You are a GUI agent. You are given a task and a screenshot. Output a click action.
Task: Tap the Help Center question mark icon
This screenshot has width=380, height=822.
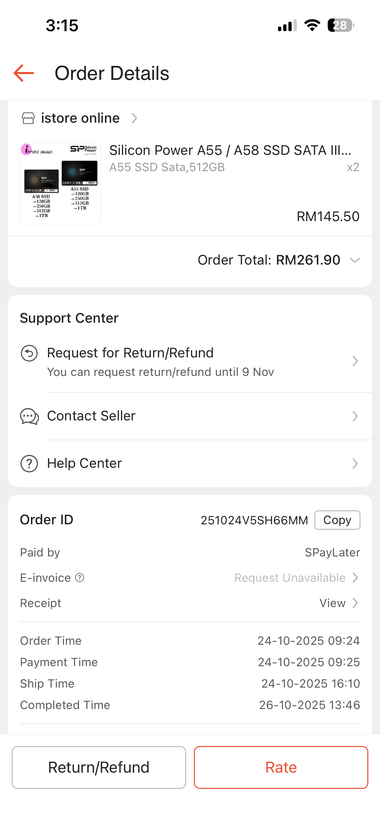(29, 463)
